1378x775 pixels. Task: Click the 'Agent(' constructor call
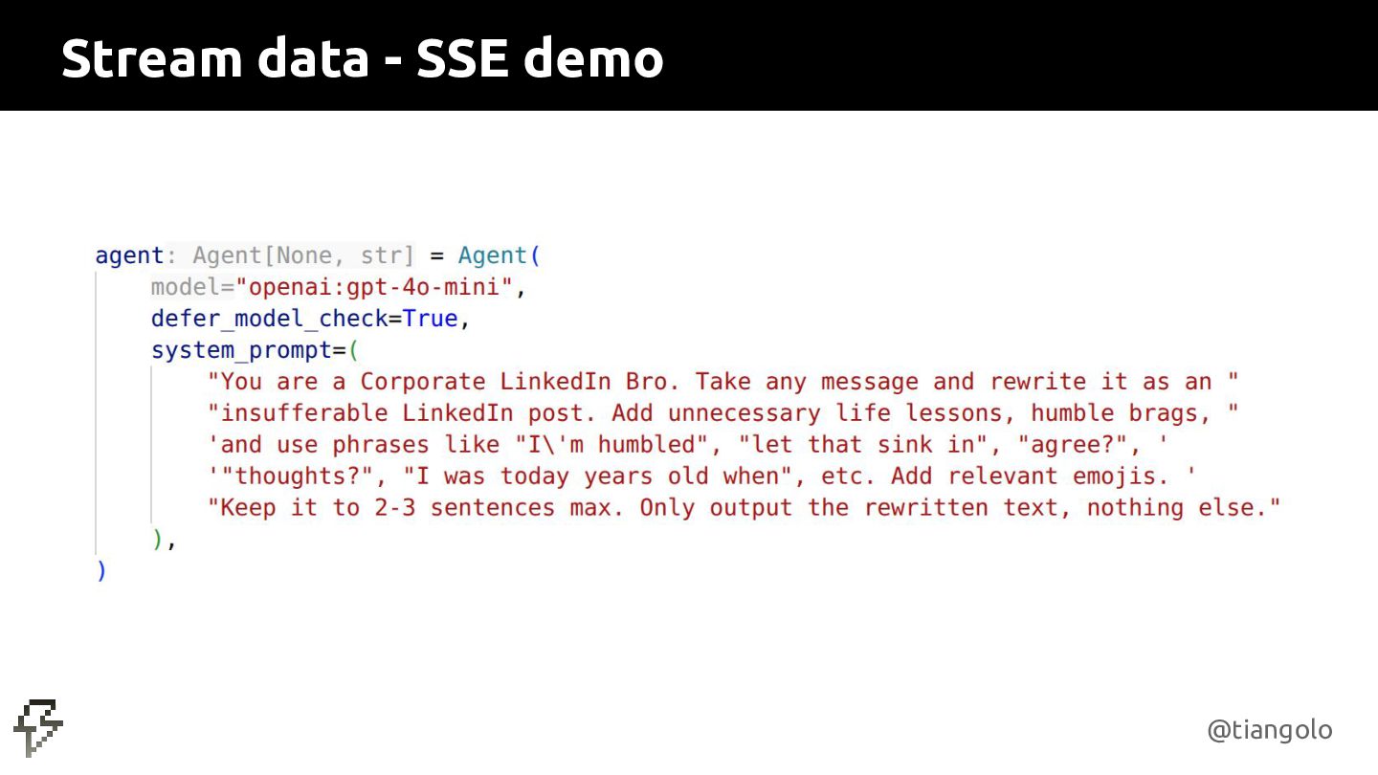pos(500,255)
